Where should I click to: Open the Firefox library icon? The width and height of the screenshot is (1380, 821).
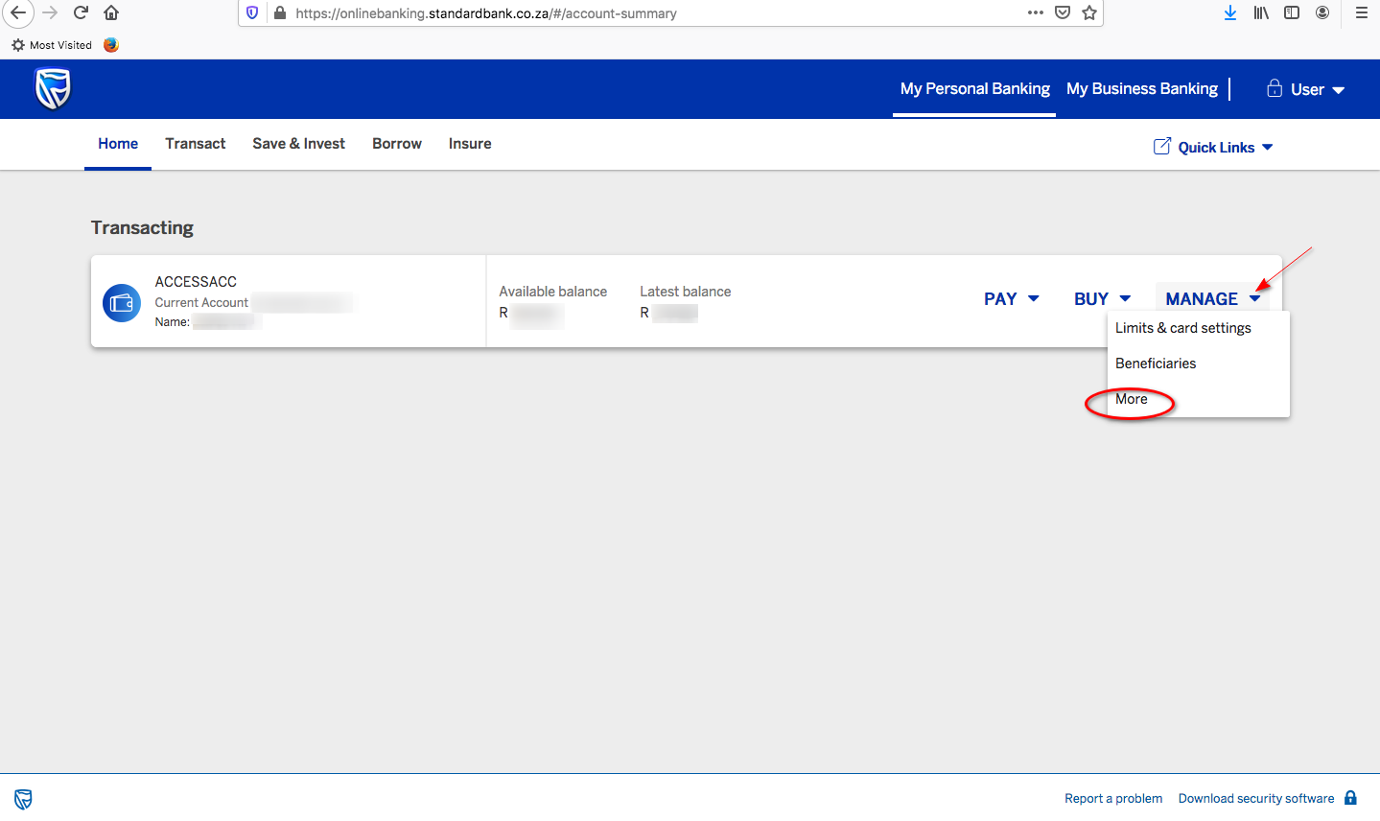click(1261, 12)
